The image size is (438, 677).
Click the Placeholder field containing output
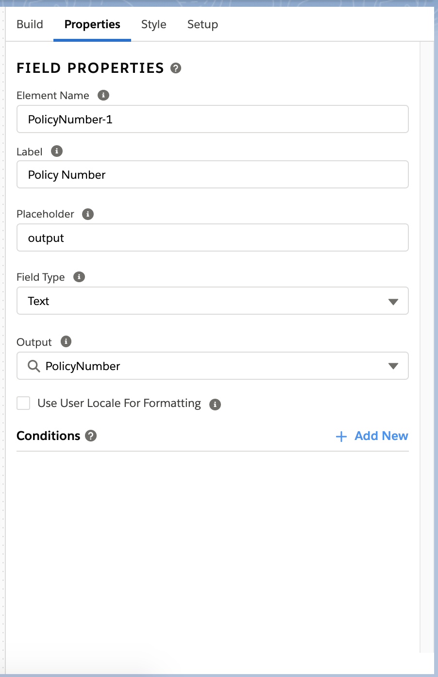(x=213, y=237)
